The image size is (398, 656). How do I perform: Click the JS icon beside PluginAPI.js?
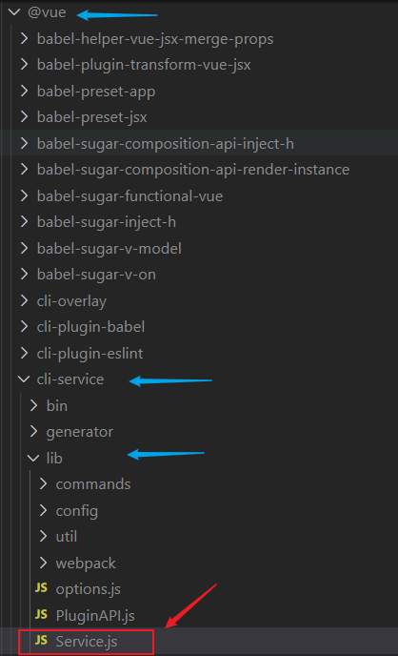(x=41, y=615)
